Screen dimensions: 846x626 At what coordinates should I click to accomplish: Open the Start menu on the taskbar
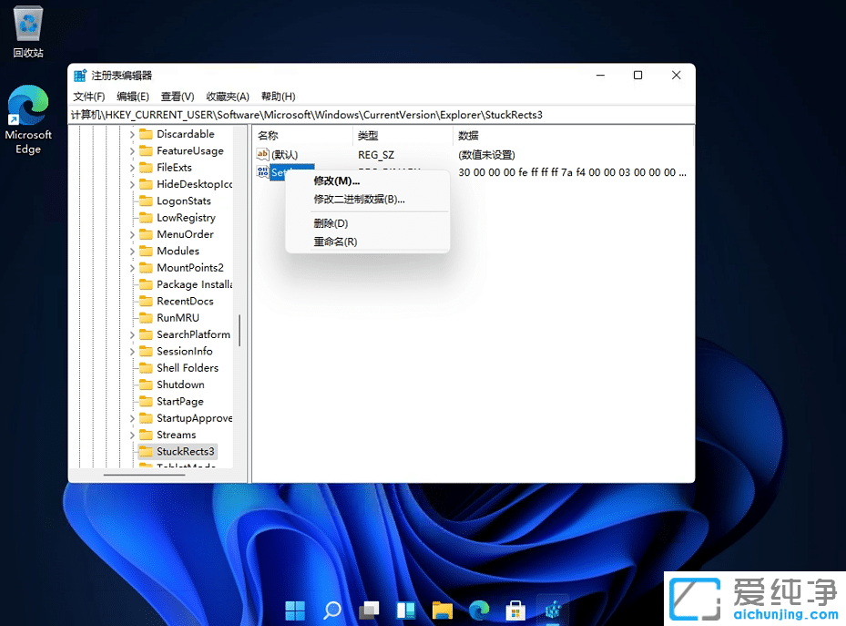(294, 610)
